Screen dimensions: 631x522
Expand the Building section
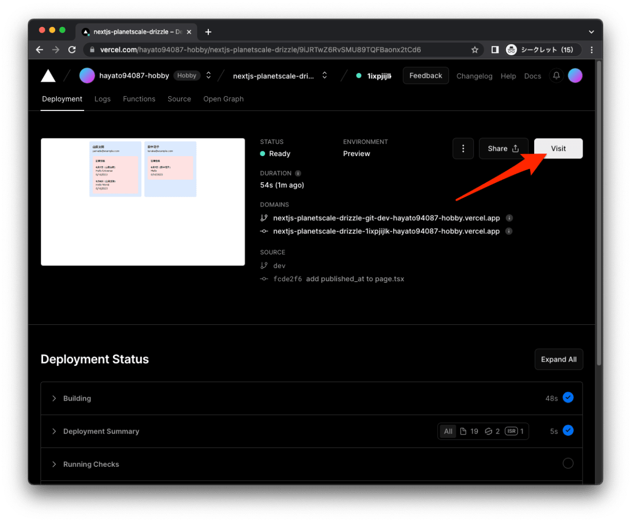pyautogui.click(x=311, y=398)
